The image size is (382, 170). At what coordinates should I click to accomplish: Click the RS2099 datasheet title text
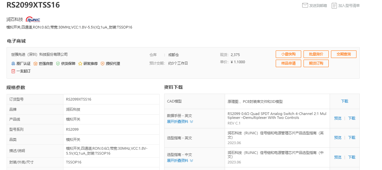tap(277, 116)
